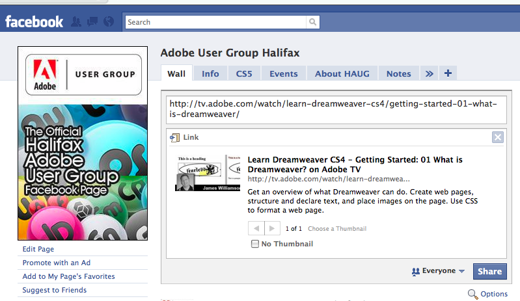Close the Link attachment box
The width and height of the screenshot is (520, 301).
tap(498, 137)
